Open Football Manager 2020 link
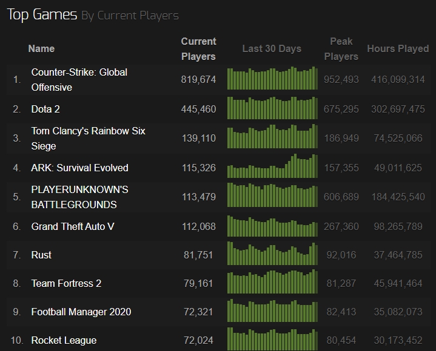Screen dimensions: 436x351 point(81,312)
